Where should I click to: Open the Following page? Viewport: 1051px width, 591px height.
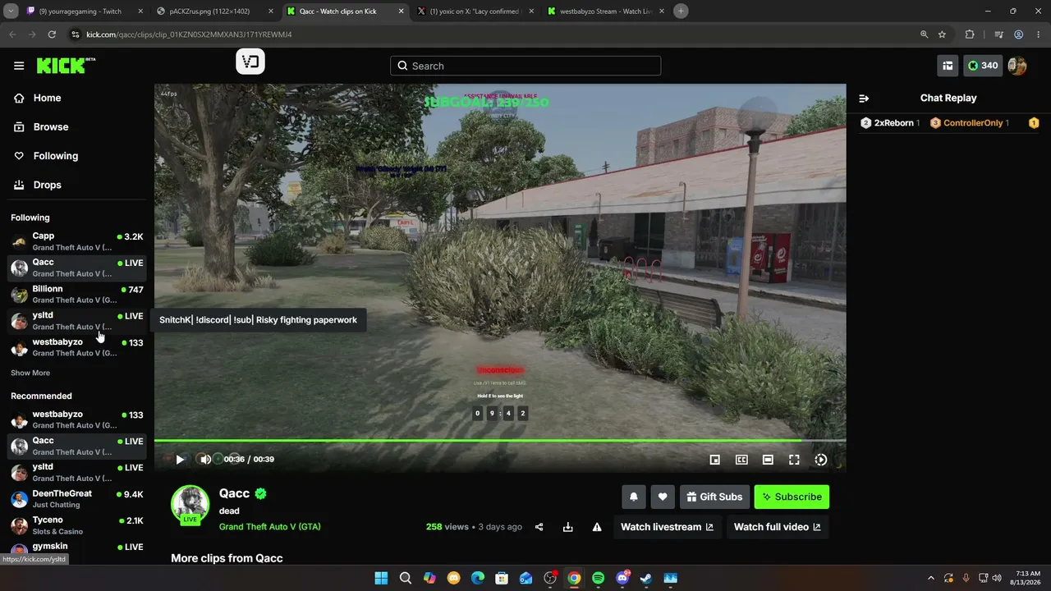[55, 156]
